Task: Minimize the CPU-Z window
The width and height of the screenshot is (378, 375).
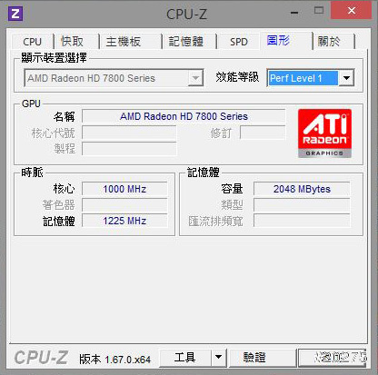Action: click(294, 12)
